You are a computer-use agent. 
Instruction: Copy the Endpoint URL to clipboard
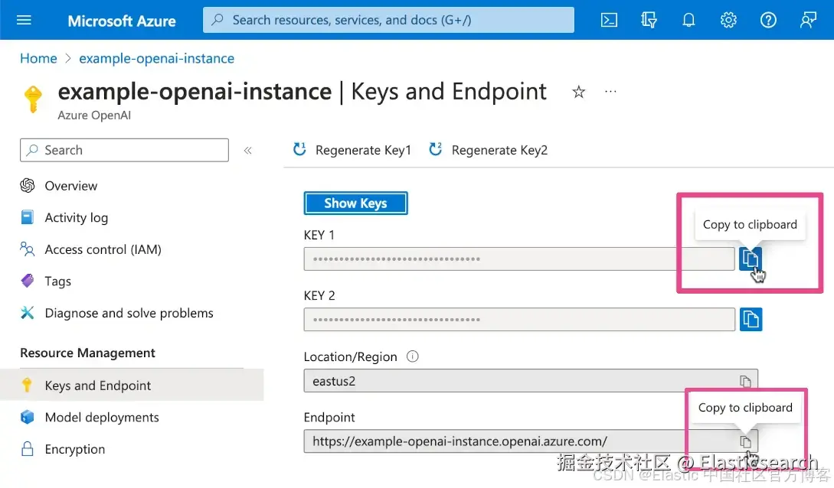click(x=745, y=441)
